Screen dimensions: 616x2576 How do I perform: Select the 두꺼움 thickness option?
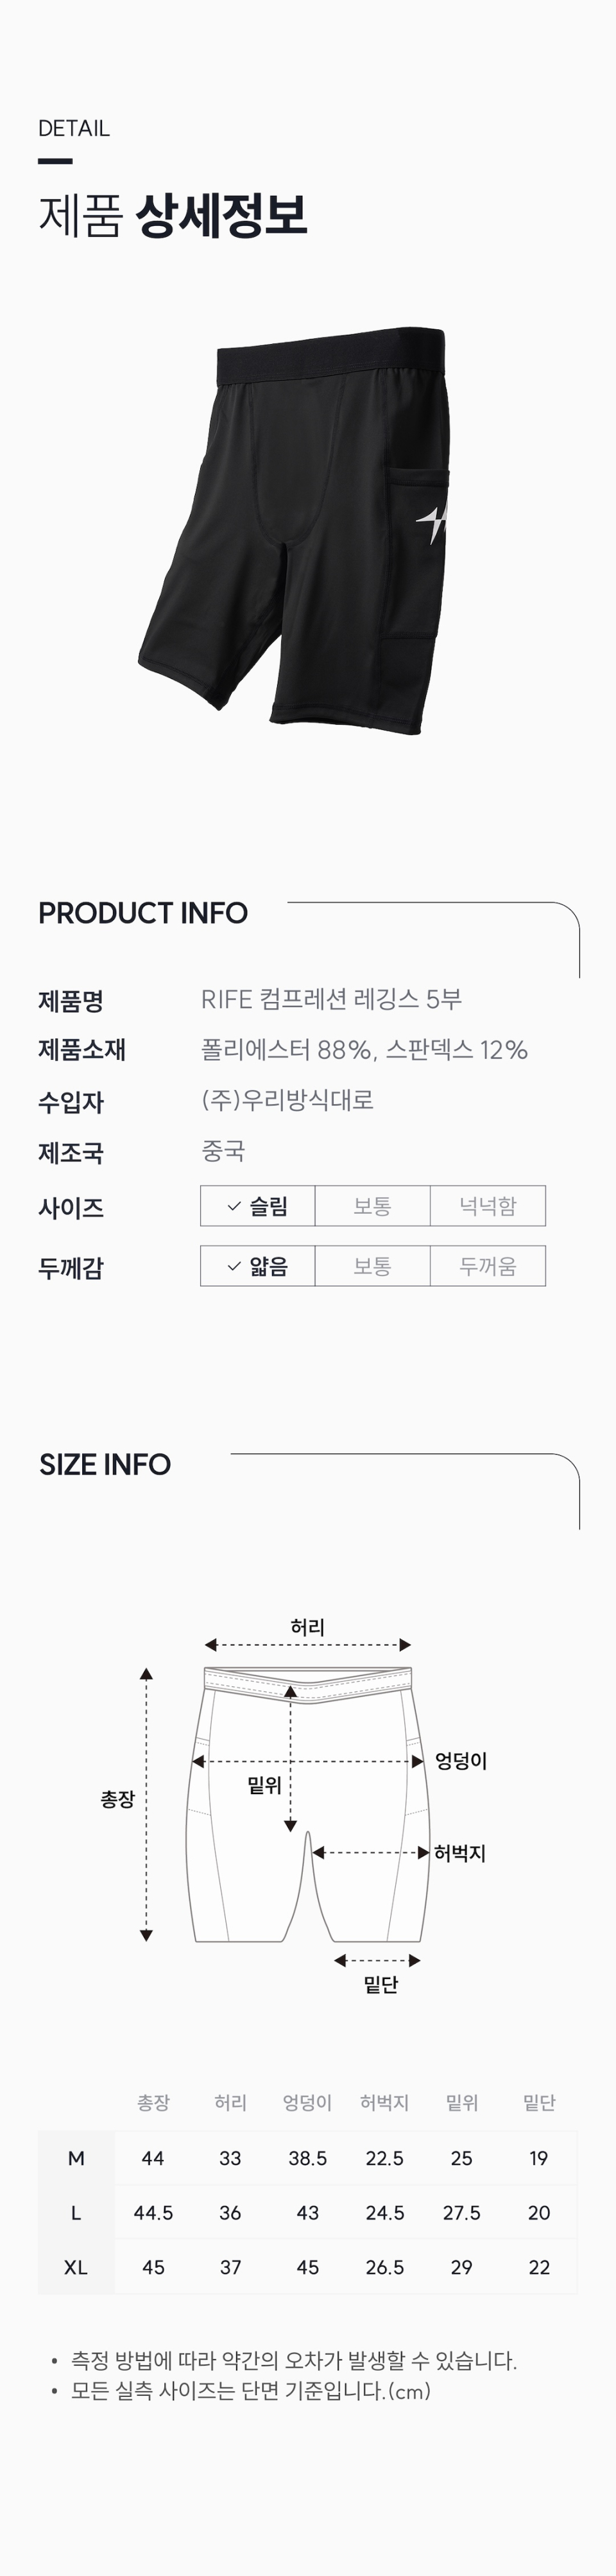487,1266
